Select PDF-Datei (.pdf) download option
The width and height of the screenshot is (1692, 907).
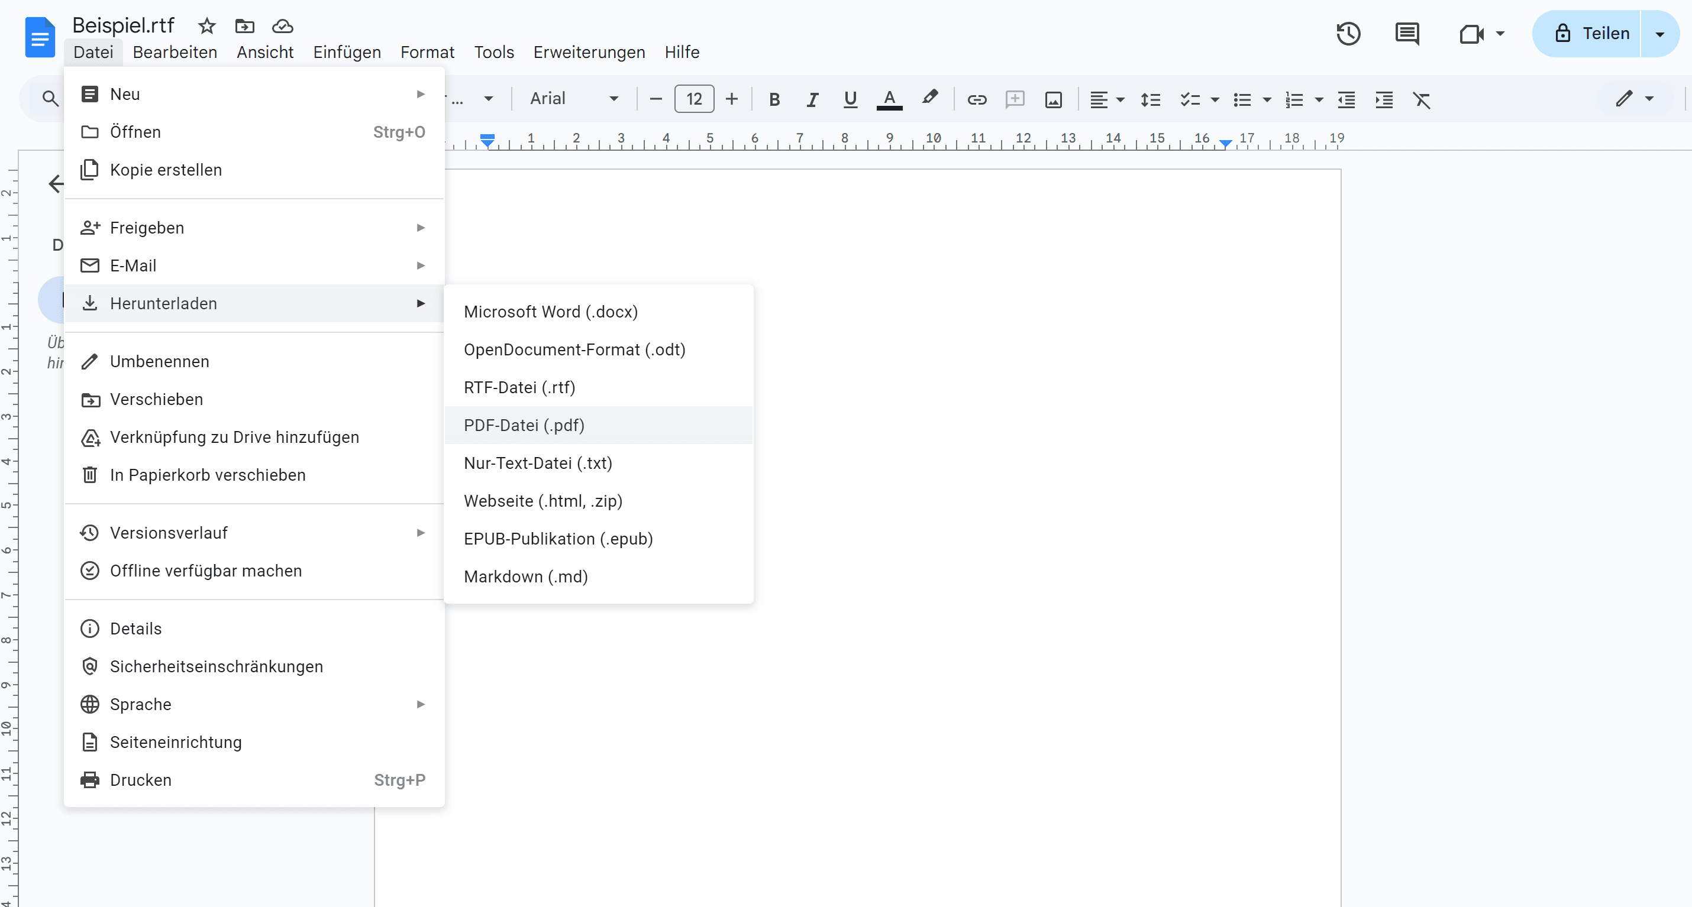coord(524,425)
